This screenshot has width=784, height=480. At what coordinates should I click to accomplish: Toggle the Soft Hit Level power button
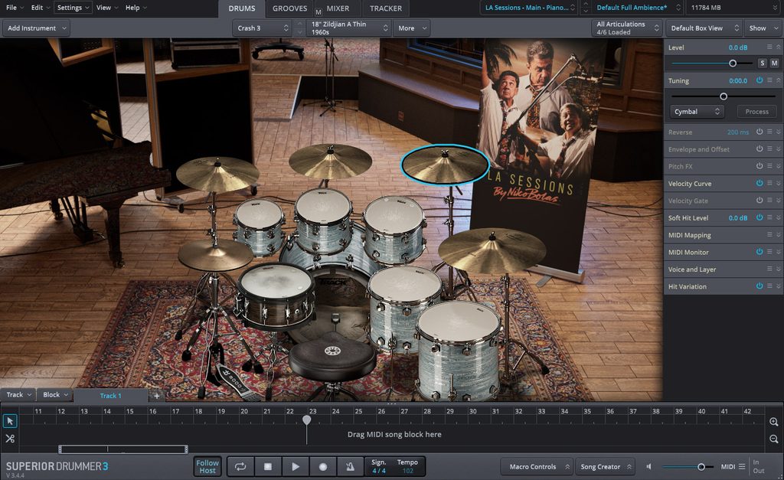[759, 217]
